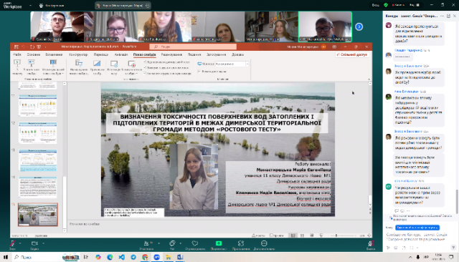Open the Transitions ribbon tab
The width and height of the screenshot is (459, 262).
point(101,54)
